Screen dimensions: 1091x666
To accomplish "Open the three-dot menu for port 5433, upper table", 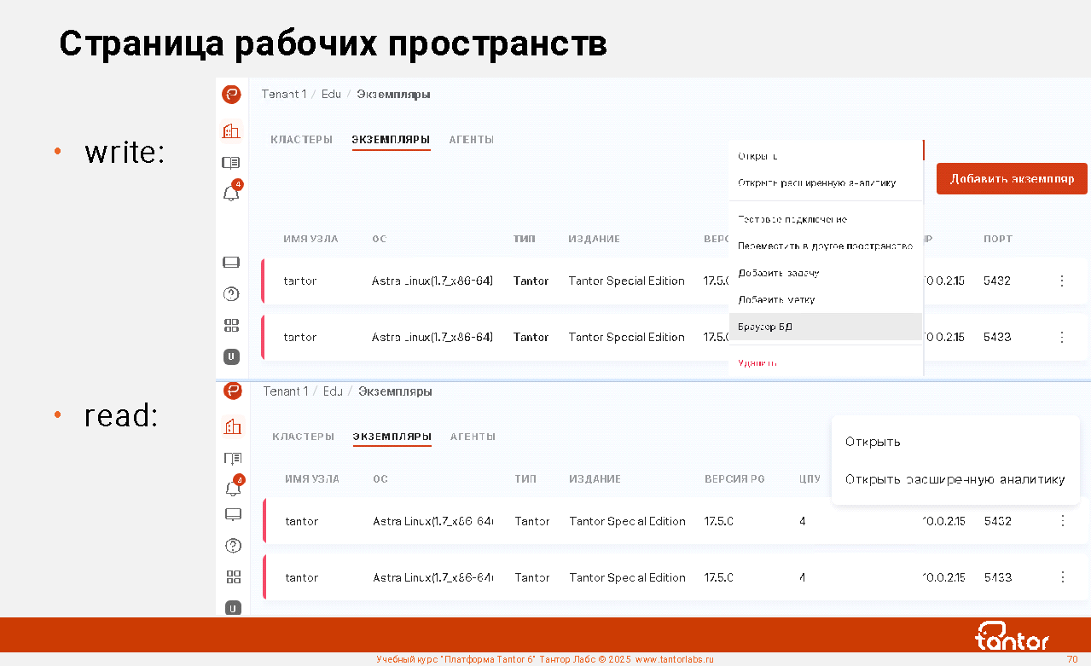I will coord(1061,337).
